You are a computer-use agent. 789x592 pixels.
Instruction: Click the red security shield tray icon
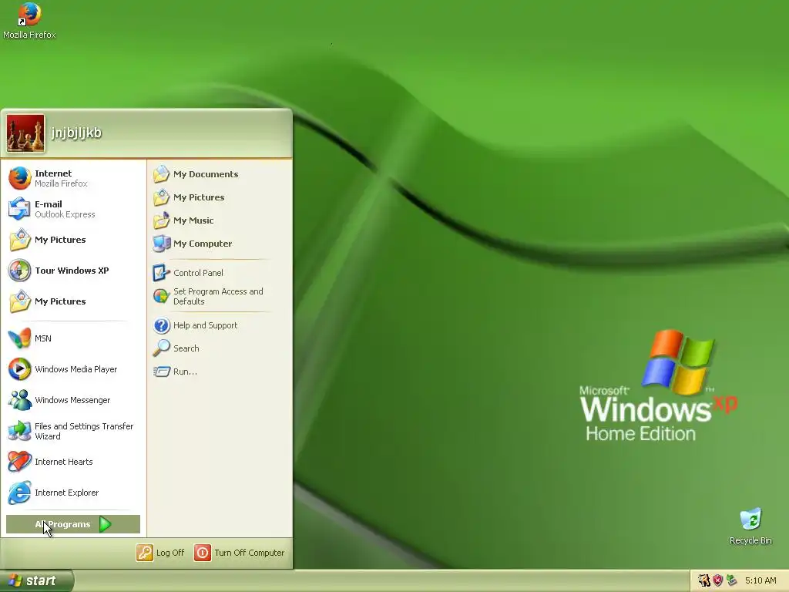[717, 580]
